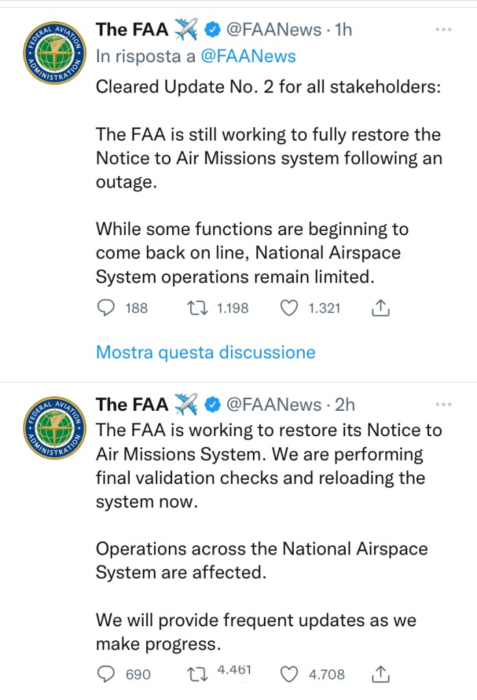This screenshot has width=477, height=700.
Task: Retweet the Cleared Update No. 2 tweet
Action: 198,308
